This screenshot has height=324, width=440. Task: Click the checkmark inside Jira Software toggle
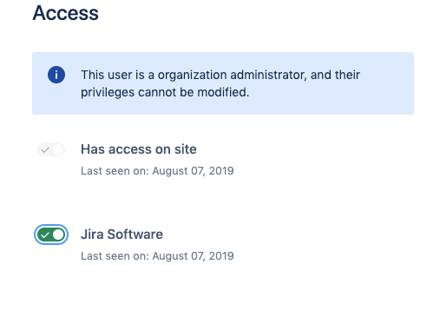(x=45, y=235)
